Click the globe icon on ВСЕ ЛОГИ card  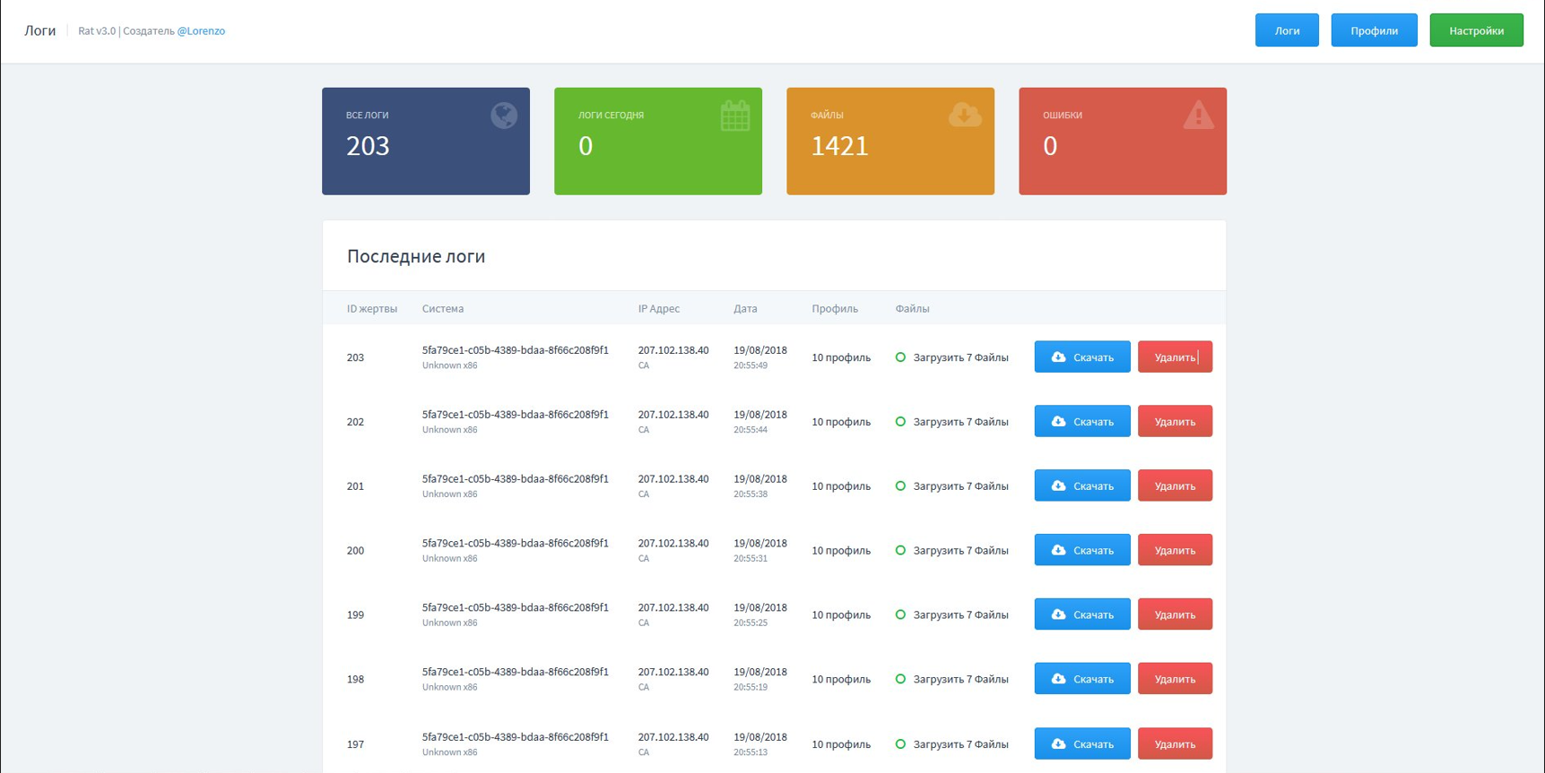click(x=503, y=116)
